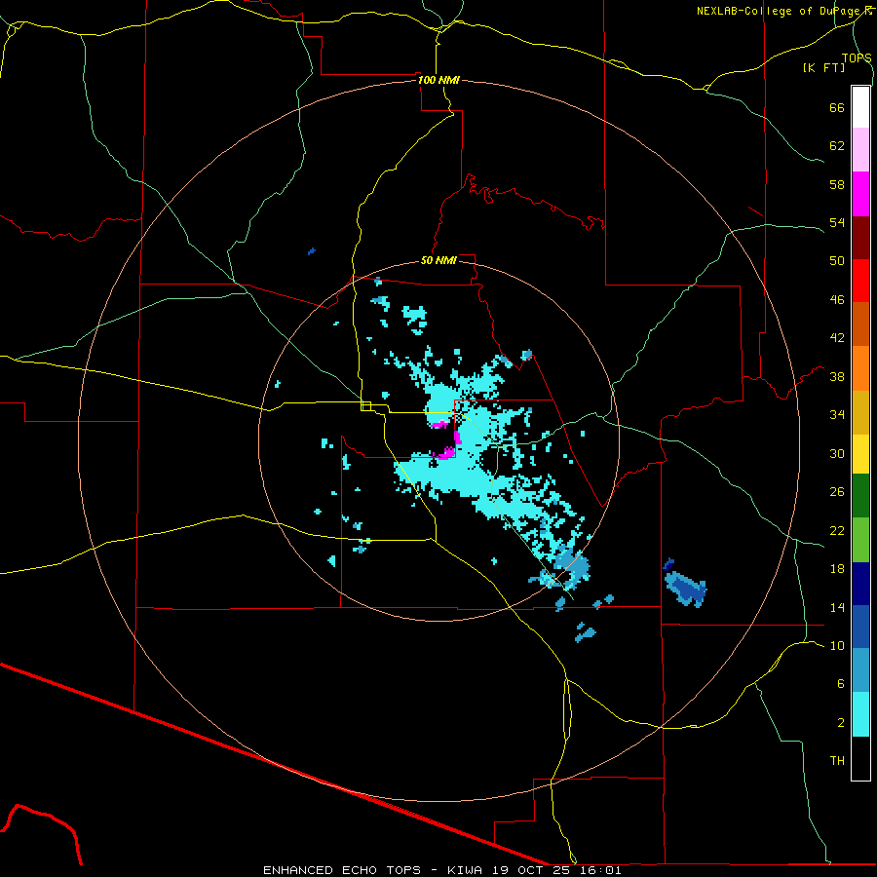Viewport: 877px width, 877px height.
Task: Click the legend value '38'
Action: coord(837,376)
